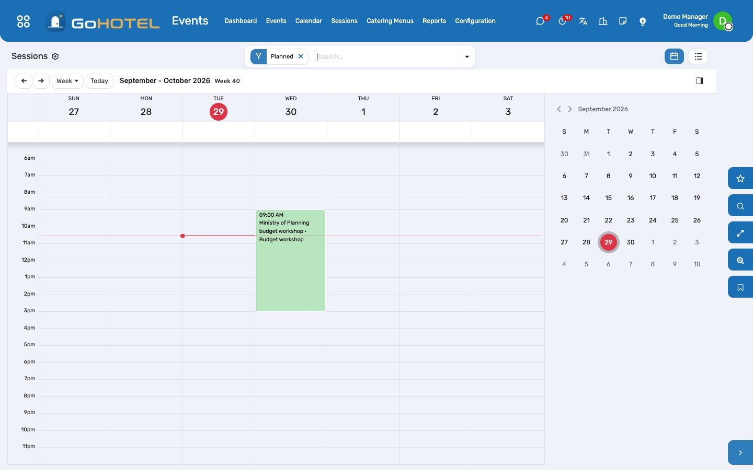Screen dimensions: 753x470
Task: Select September 30 in mini calendar
Action: 631,242
